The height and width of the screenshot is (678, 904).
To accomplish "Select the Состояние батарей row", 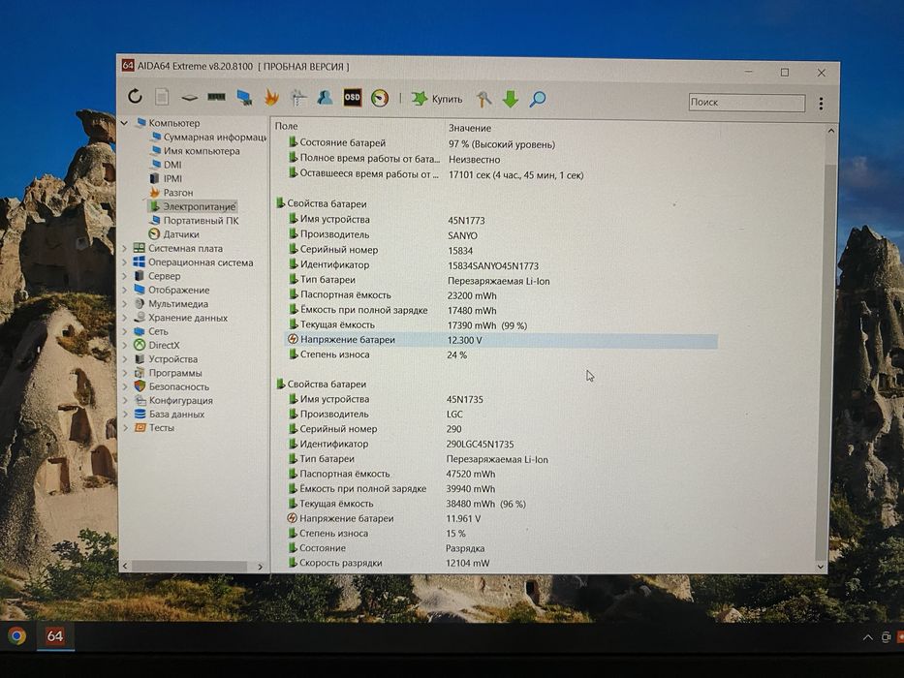I will coord(421,143).
